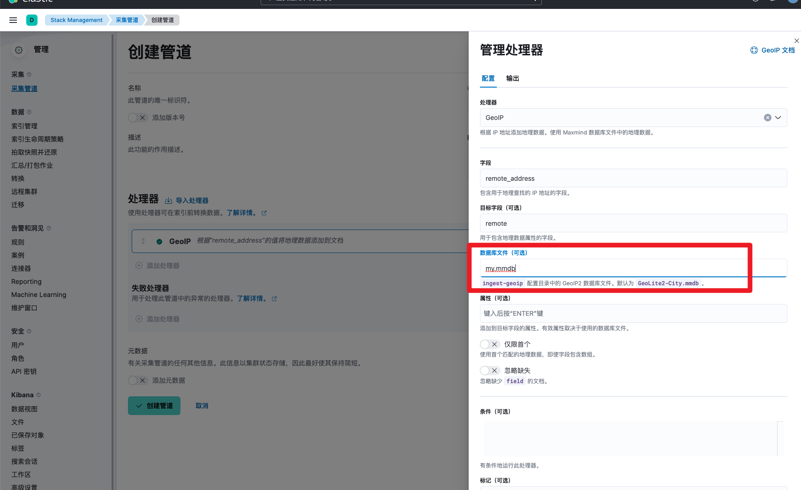The width and height of the screenshot is (801, 490).
Task: Expand the external link for 了解详情
Action: pos(264,213)
